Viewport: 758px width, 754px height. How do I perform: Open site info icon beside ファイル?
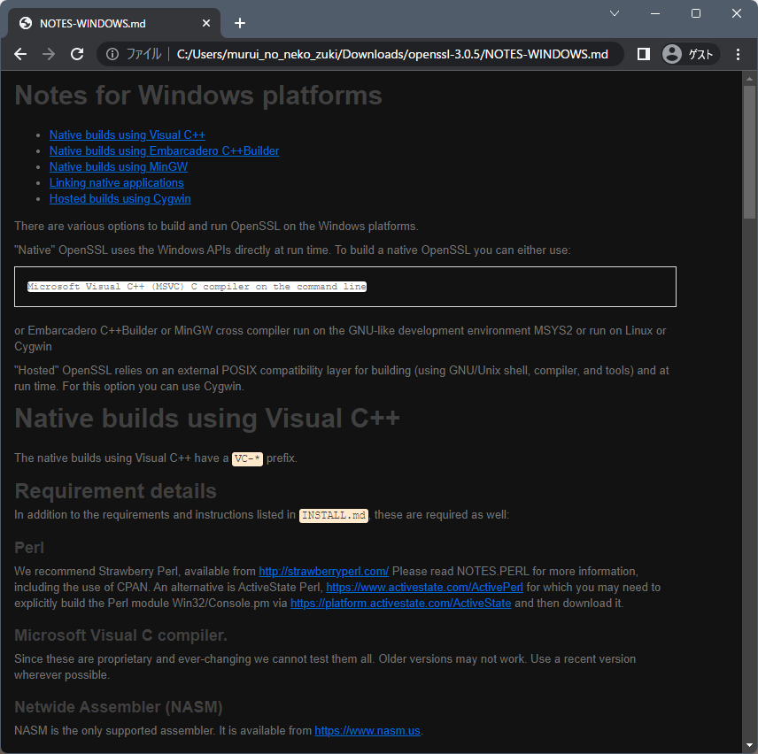(112, 54)
